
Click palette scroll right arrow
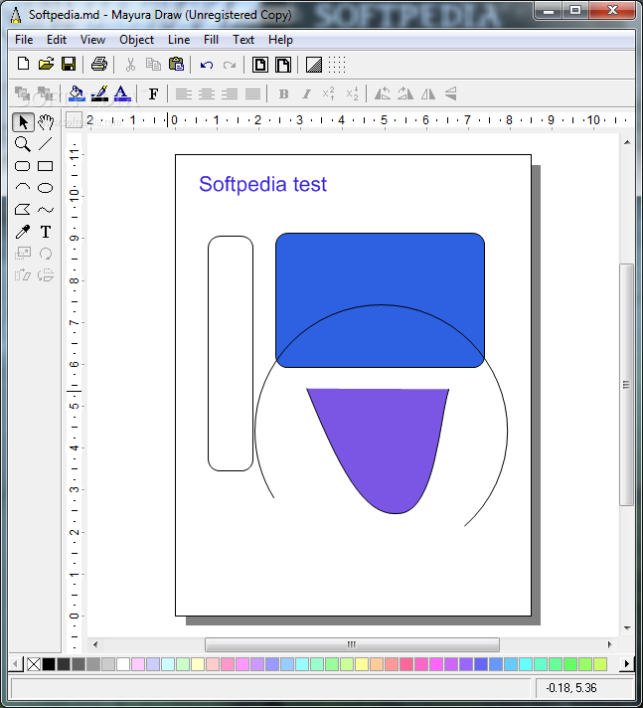(626, 664)
